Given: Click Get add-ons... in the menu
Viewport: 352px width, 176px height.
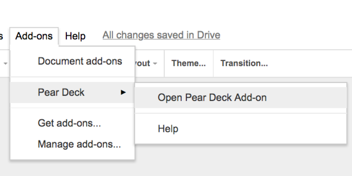Looking at the screenshot, I should pos(69,124).
